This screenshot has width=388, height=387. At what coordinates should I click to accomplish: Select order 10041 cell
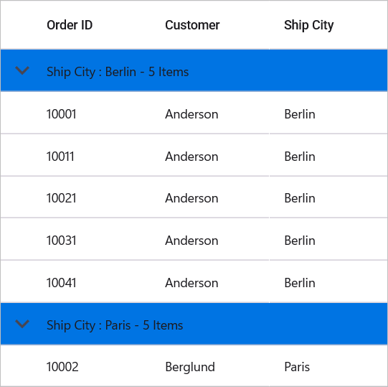[x=61, y=283]
